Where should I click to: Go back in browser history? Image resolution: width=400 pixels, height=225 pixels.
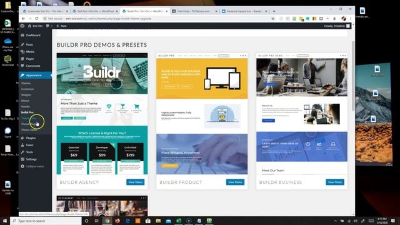(x=23, y=19)
